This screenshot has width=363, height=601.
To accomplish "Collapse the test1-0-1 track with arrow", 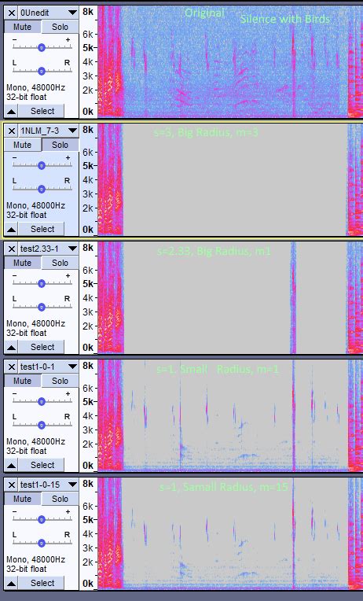I will [12, 466].
